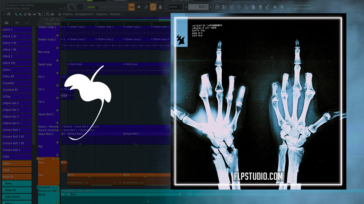Image resolution: width=364 pixels, height=204 pixels.
Task: Select the Bleep #2 pattern
Action: (17, 190)
